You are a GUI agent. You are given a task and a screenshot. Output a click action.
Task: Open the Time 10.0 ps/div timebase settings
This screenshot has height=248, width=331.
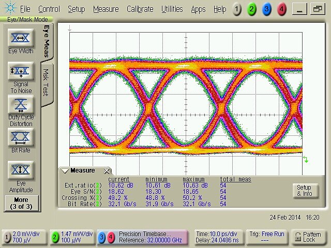point(217,237)
